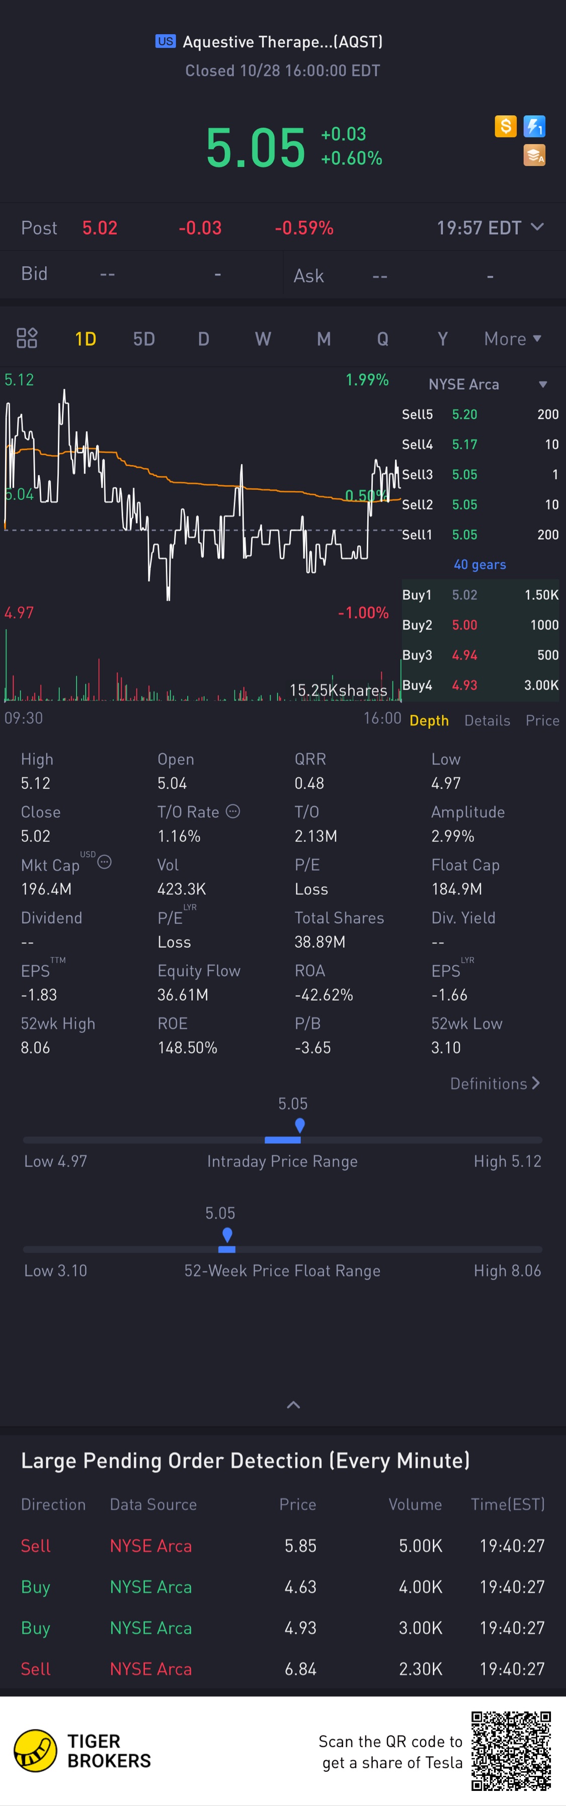Image resolution: width=566 pixels, height=1806 pixels.
Task: Tap the QR code image
Action: (x=511, y=1751)
